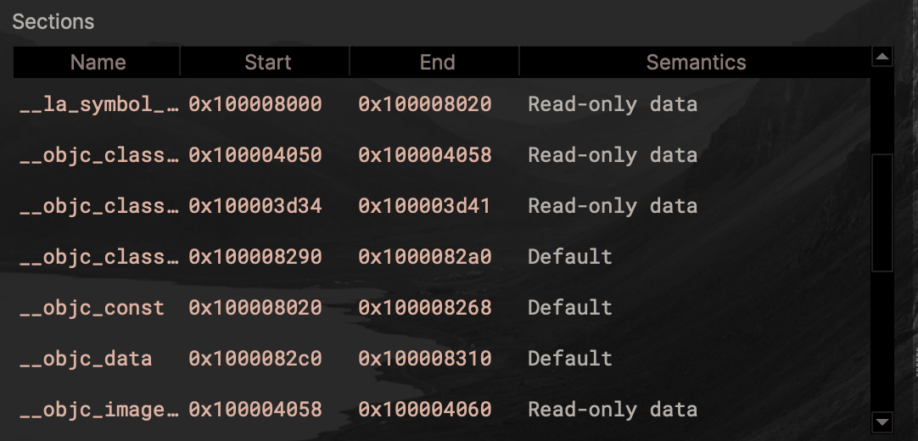Select Read-only data in __la_symbol_ row
Screen dimensions: 918x441
pos(613,104)
